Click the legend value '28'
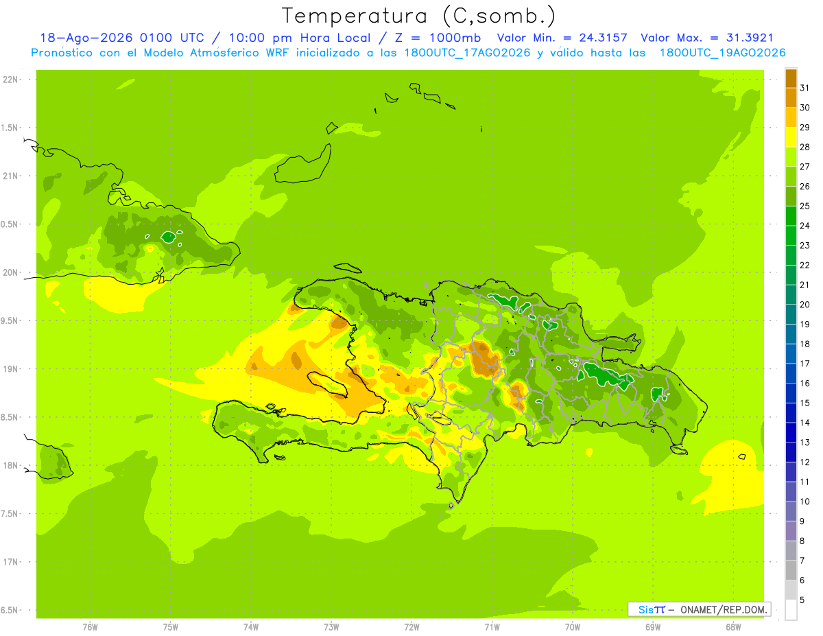The height and width of the screenshot is (636, 823). click(804, 147)
